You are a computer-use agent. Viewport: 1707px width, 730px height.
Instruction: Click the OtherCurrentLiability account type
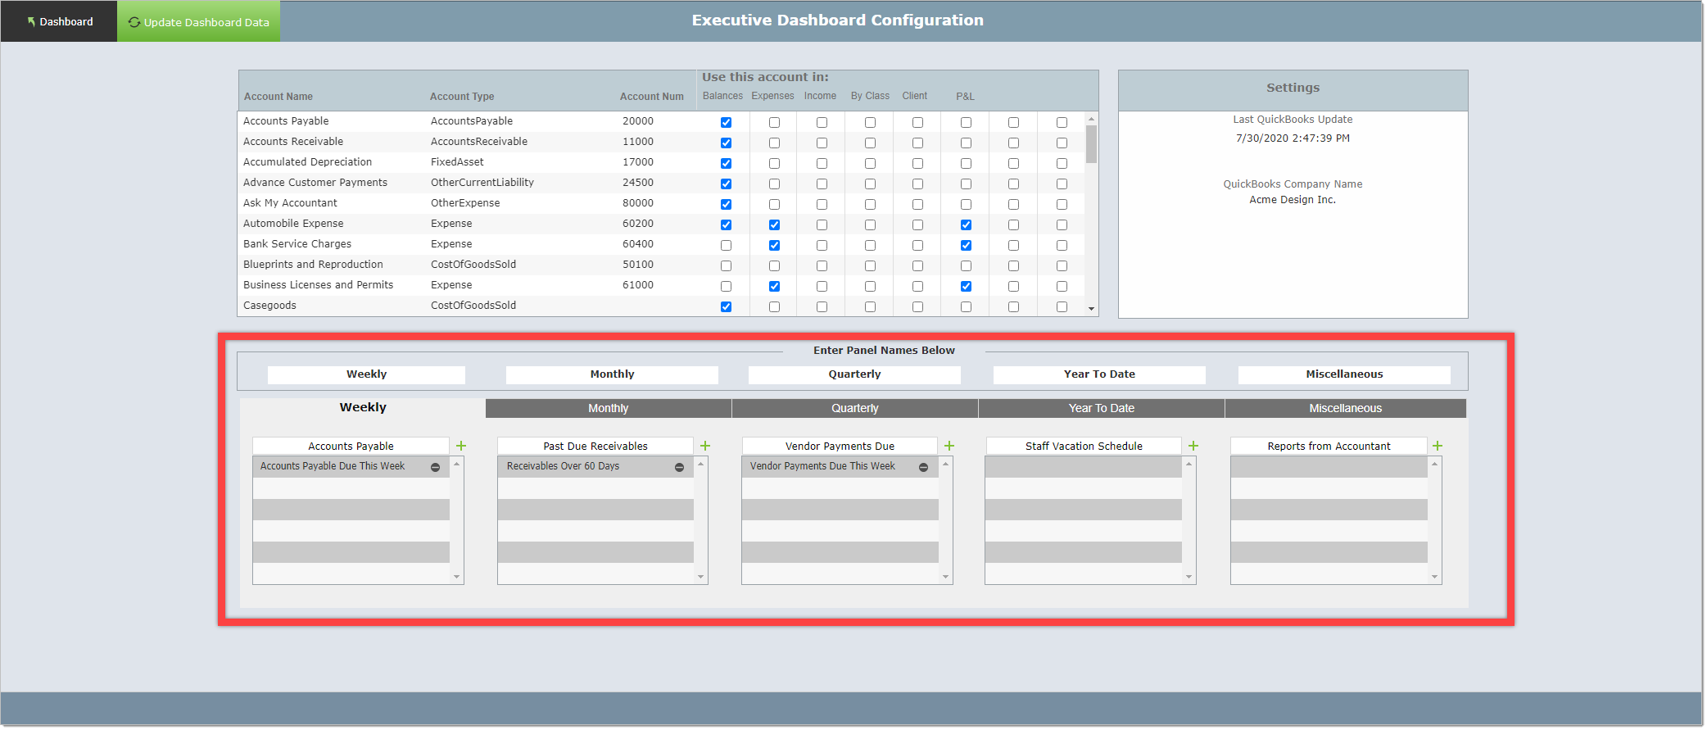482,183
